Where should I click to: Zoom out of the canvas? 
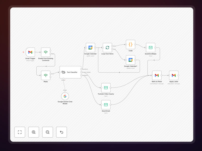pos(47,132)
